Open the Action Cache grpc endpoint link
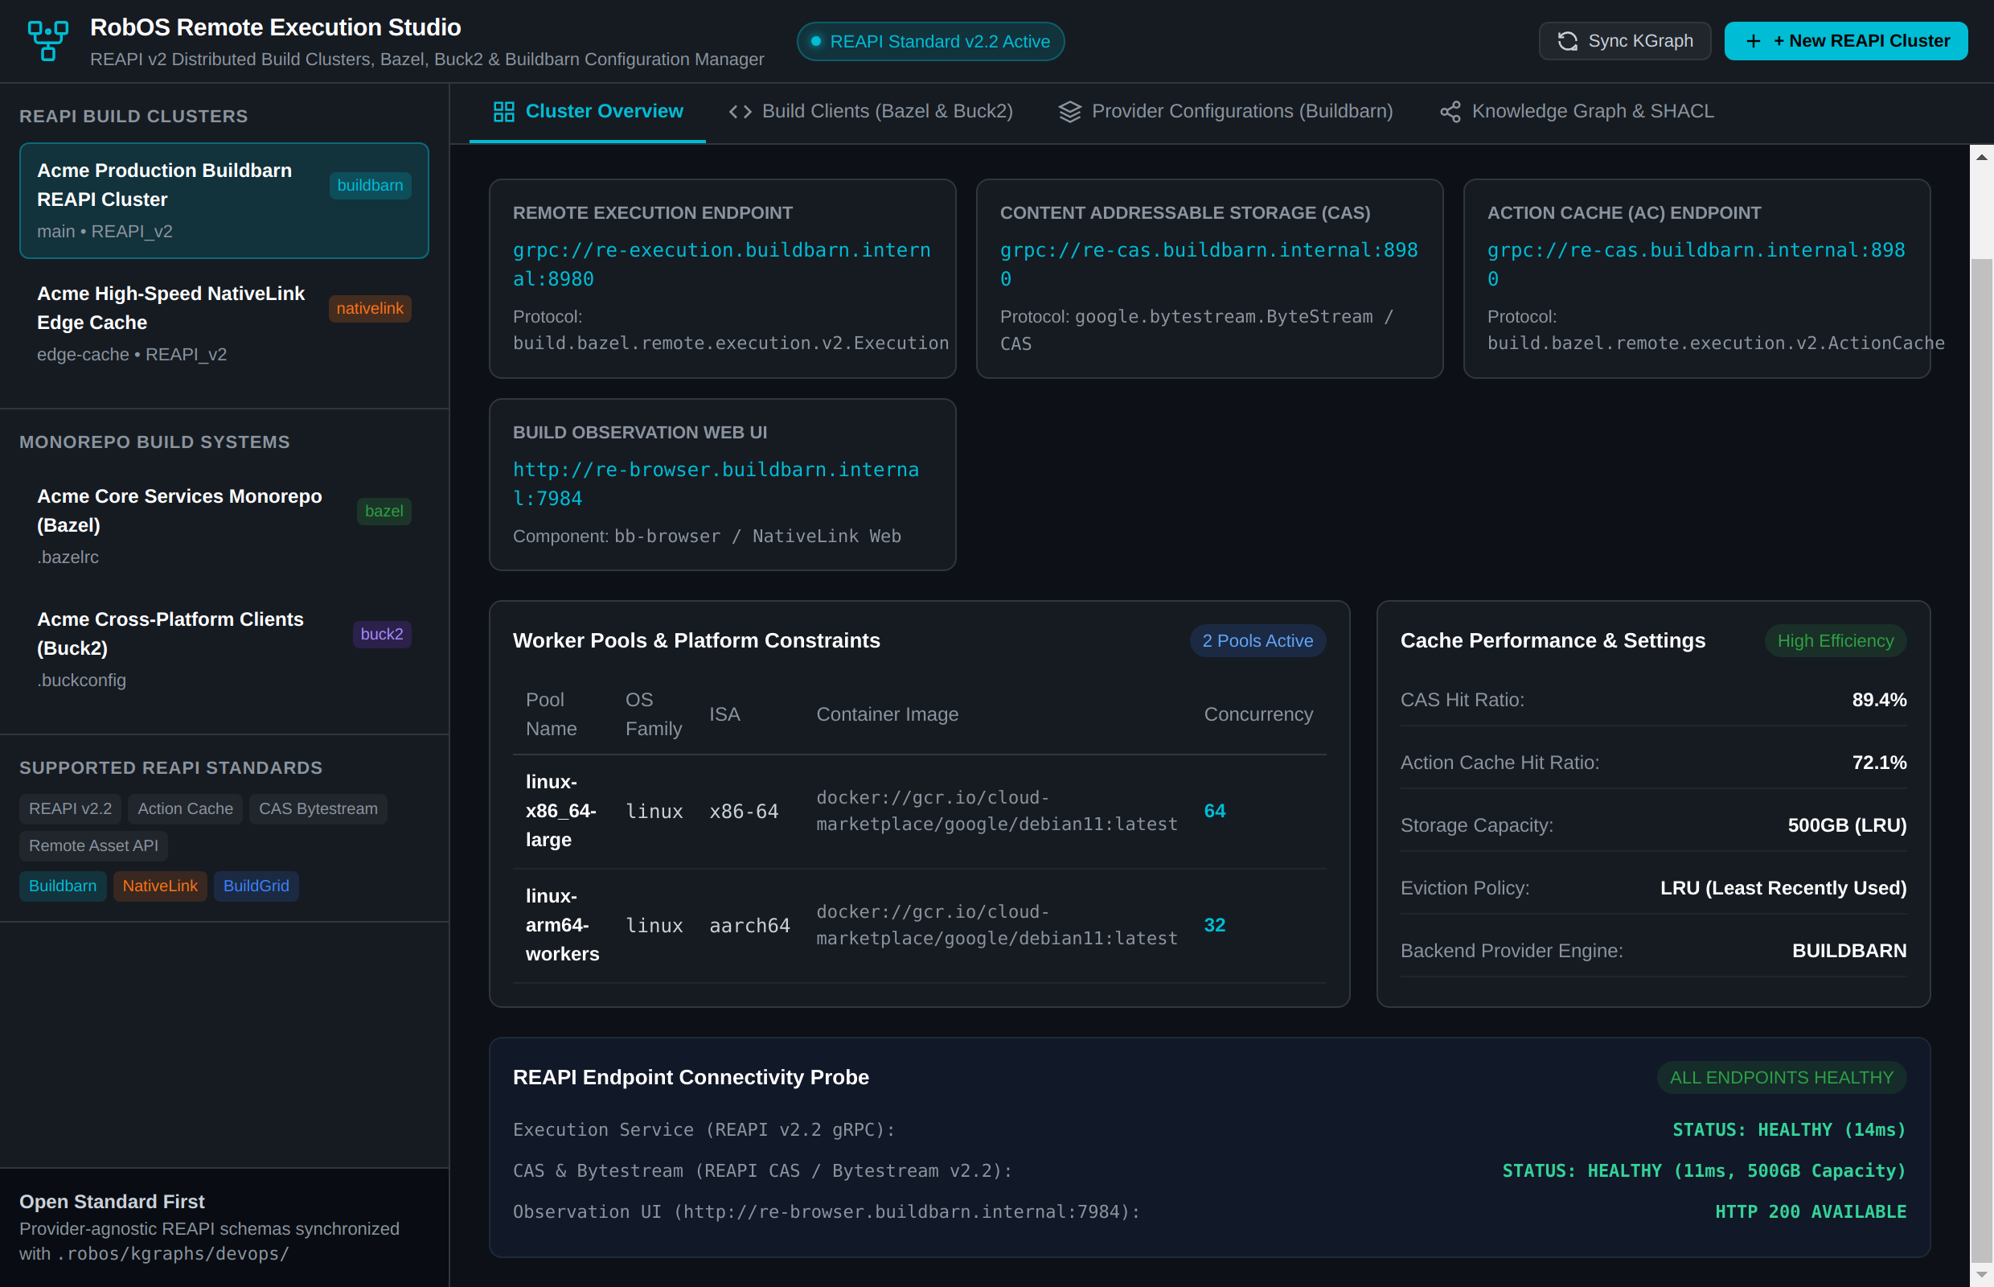Viewport: 1994px width, 1287px height. tap(1696, 264)
